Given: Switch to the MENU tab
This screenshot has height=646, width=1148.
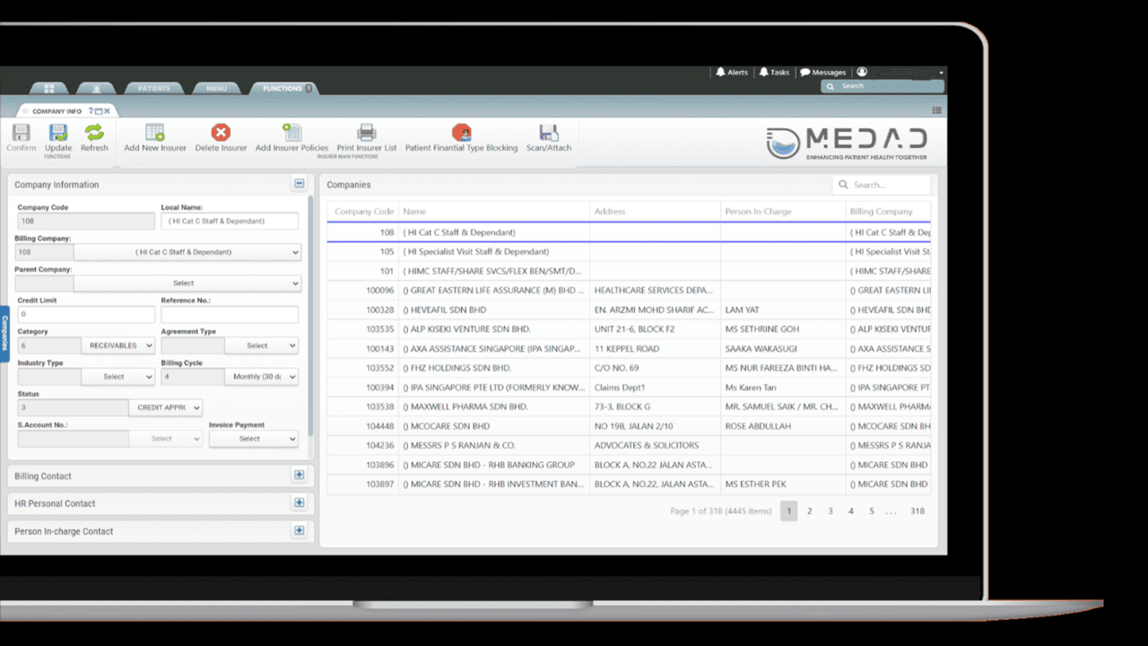Looking at the screenshot, I should pyautogui.click(x=216, y=89).
